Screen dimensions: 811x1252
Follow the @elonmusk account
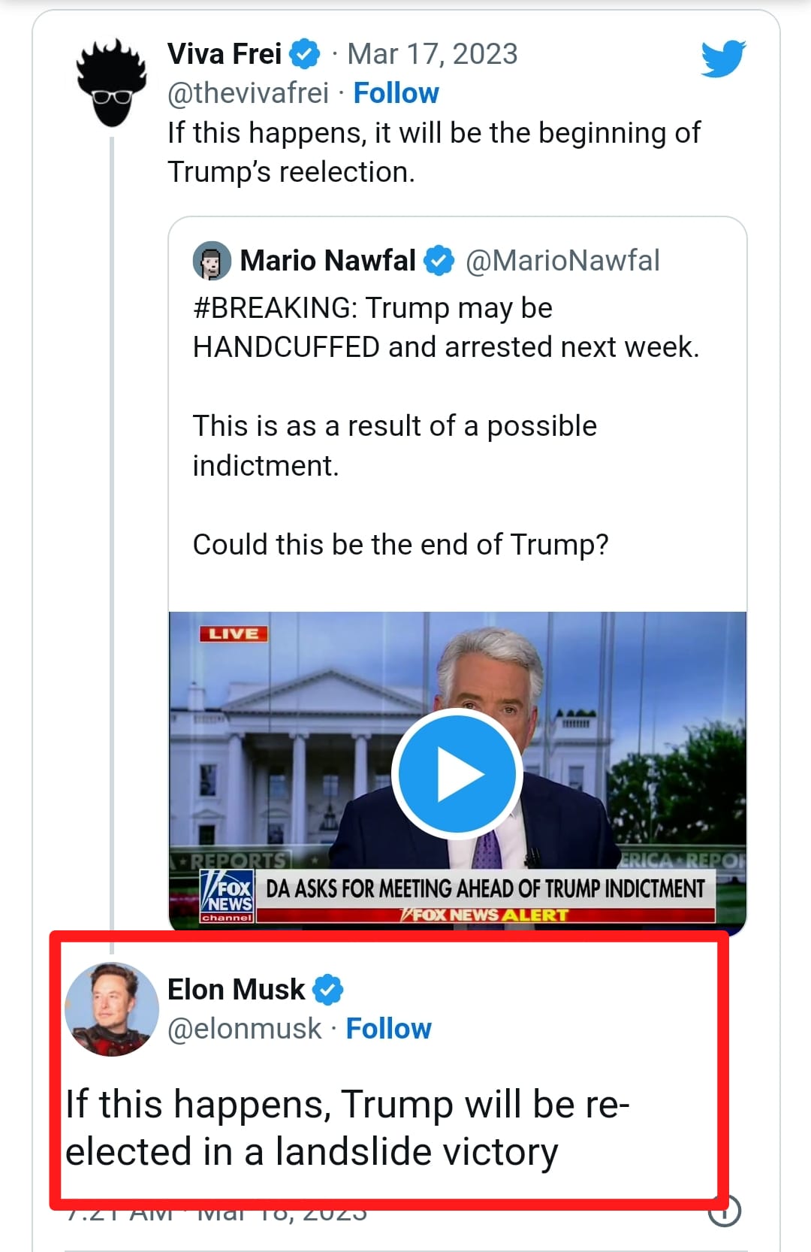(388, 1029)
